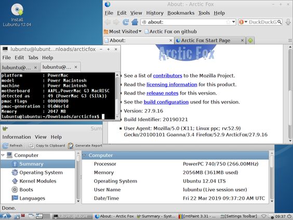Click the 09:37 clock in taskbar

[280, 216]
